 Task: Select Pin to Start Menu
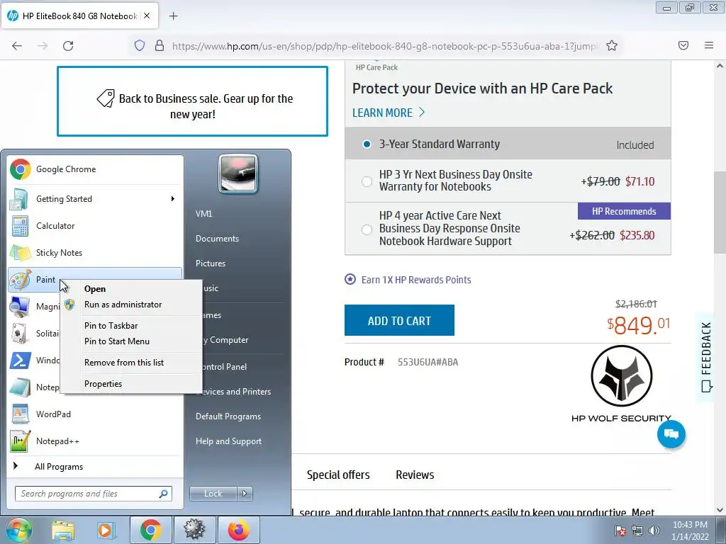117,341
